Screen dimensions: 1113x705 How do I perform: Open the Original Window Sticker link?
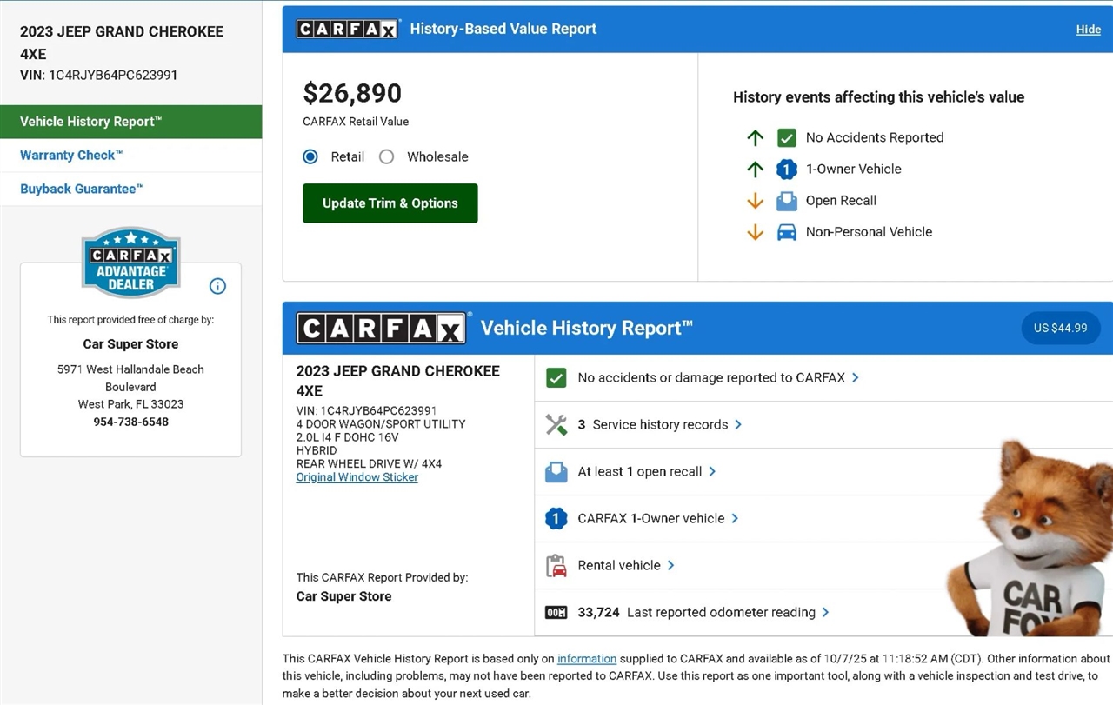click(x=357, y=477)
